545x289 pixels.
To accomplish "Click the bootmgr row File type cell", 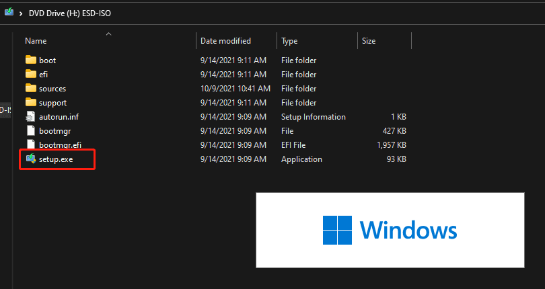I will point(287,131).
